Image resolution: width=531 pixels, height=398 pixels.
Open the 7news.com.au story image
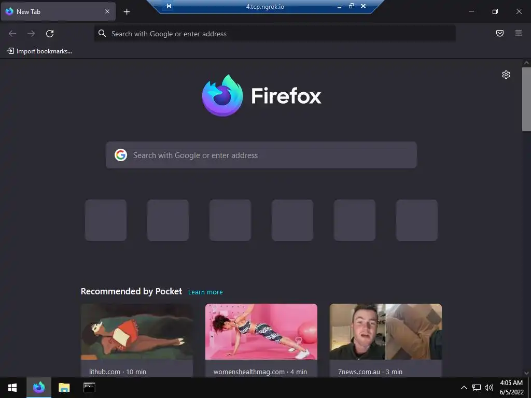coord(386,332)
